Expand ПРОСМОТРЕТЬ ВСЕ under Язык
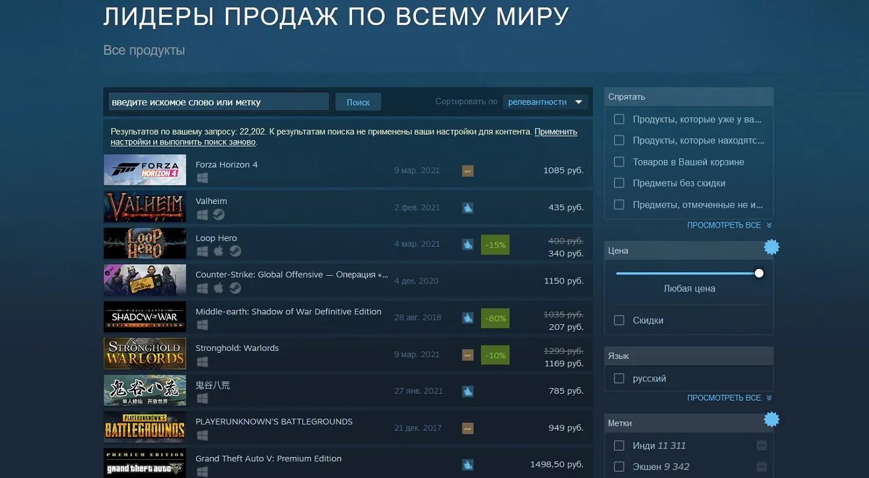This screenshot has width=869, height=478. tap(729, 397)
